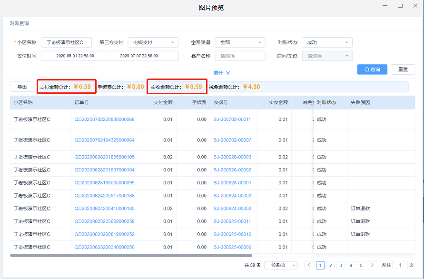The image size is (424, 279).
Task: Open order QD20200623203609000258
Action: pos(104,221)
